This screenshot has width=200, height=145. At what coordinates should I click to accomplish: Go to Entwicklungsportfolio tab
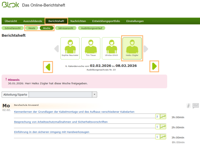(106, 21)
